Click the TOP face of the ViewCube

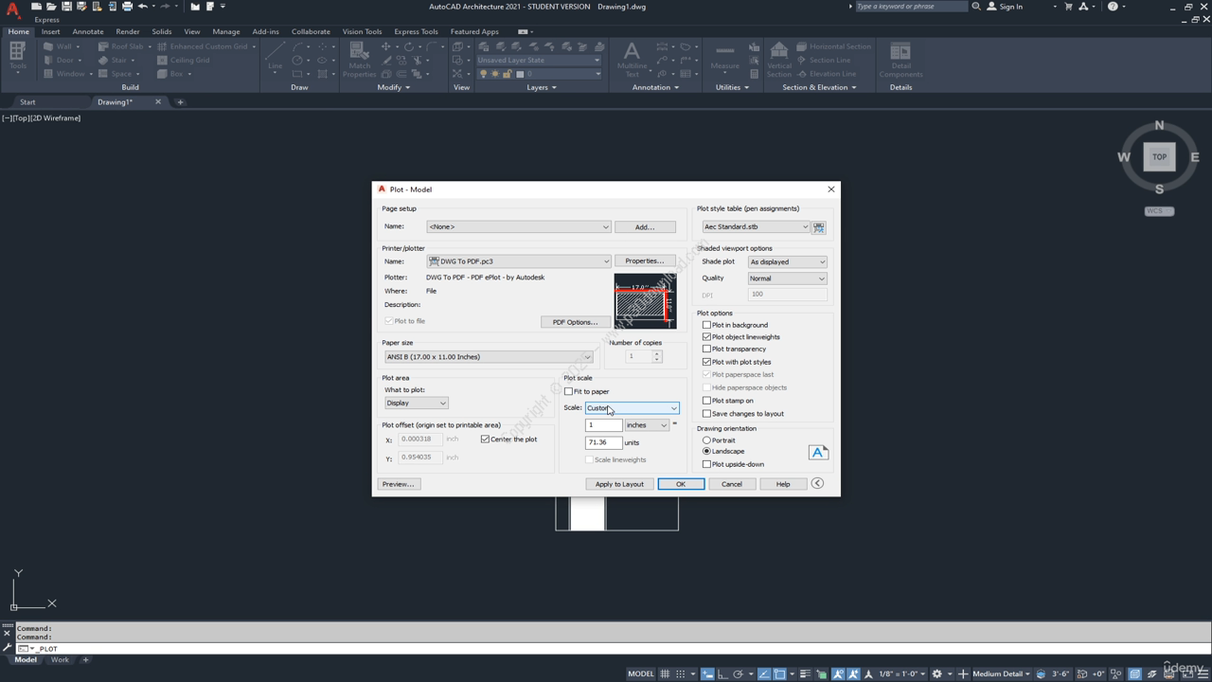click(x=1159, y=157)
